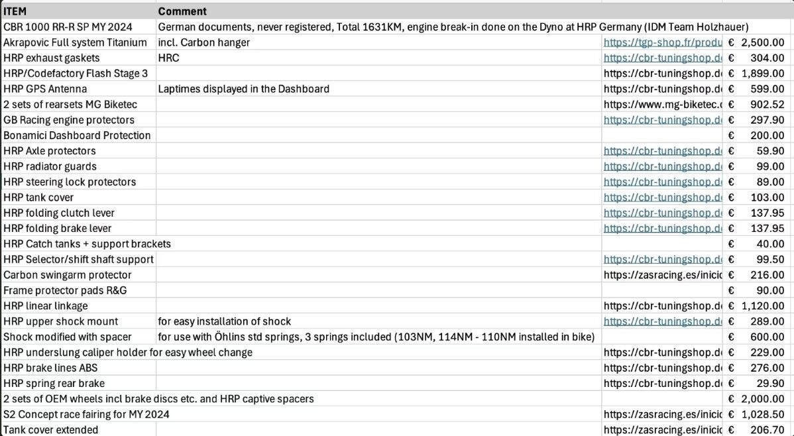The height and width of the screenshot is (436, 794).
Task: Open the HRP Selector/shift shaft support link
Action: tap(662, 260)
